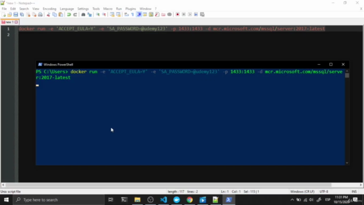Open the Function List toolbar icon

157,14
